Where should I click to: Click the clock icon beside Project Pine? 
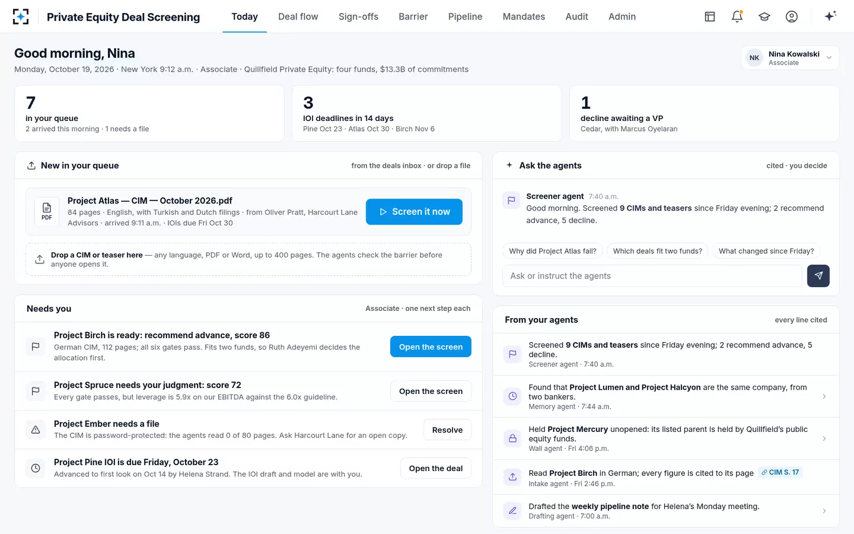pyautogui.click(x=36, y=468)
